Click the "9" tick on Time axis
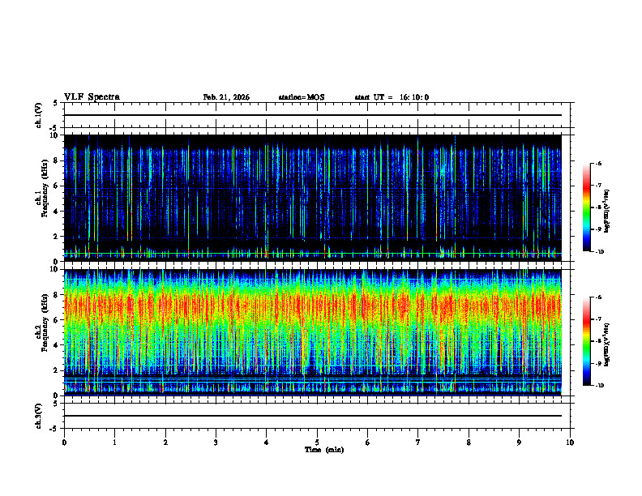642x496 pixels. pyautogui.click(x=519, y=443)
